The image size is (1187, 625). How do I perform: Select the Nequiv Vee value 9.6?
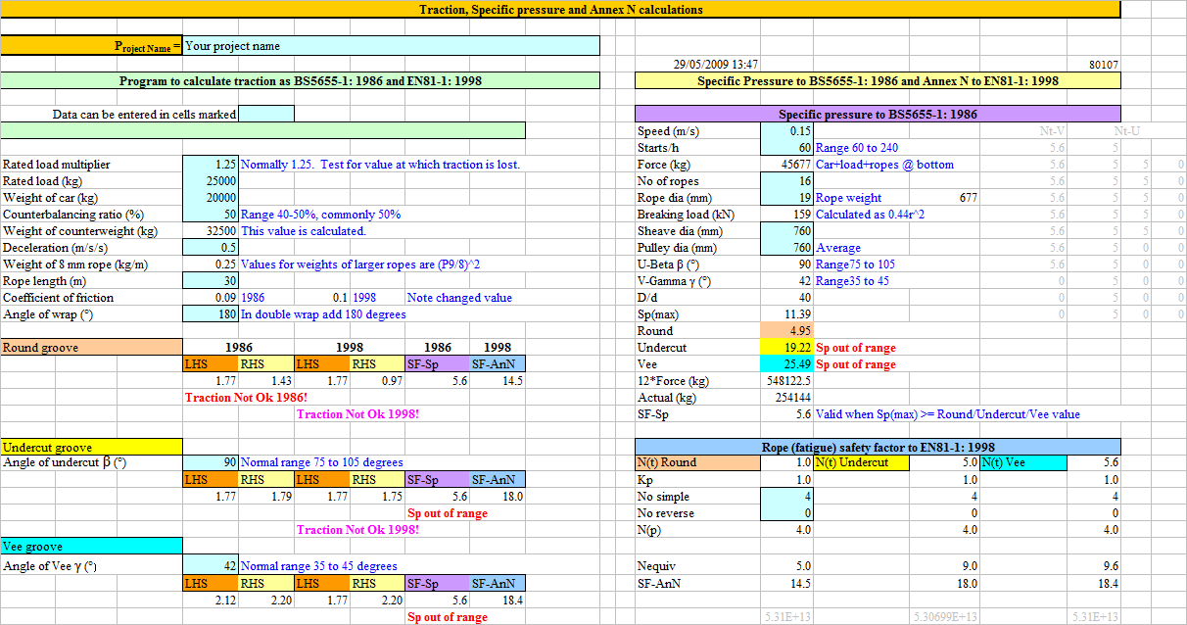[1110, 566]
